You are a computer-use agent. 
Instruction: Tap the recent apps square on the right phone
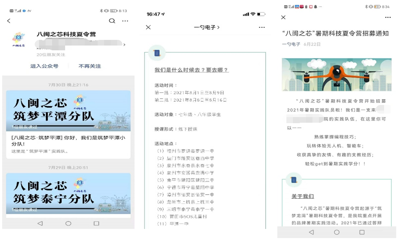(x=362, y=232)
